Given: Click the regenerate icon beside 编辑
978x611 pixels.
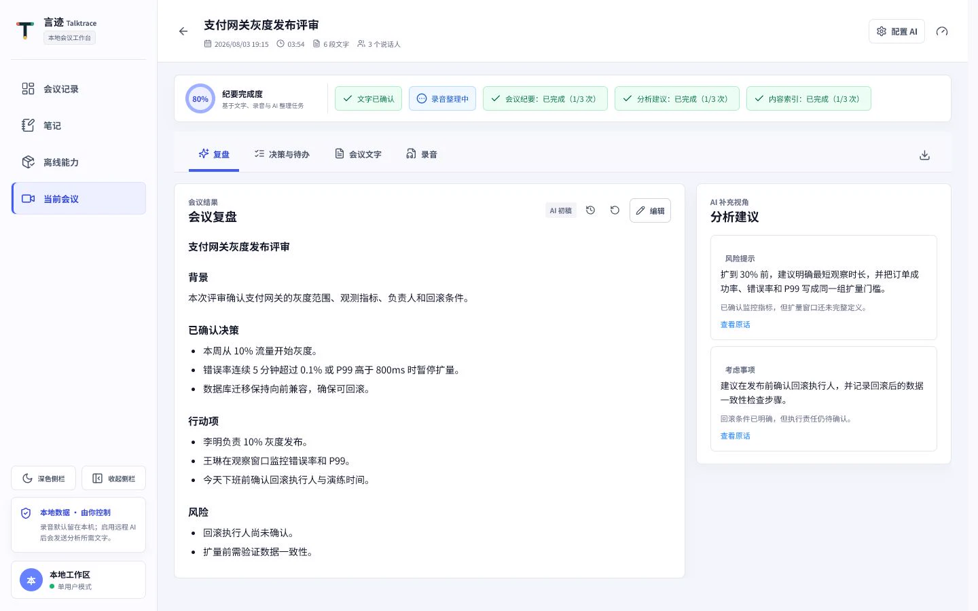Looking at the screenshot, I should (615, 210).
